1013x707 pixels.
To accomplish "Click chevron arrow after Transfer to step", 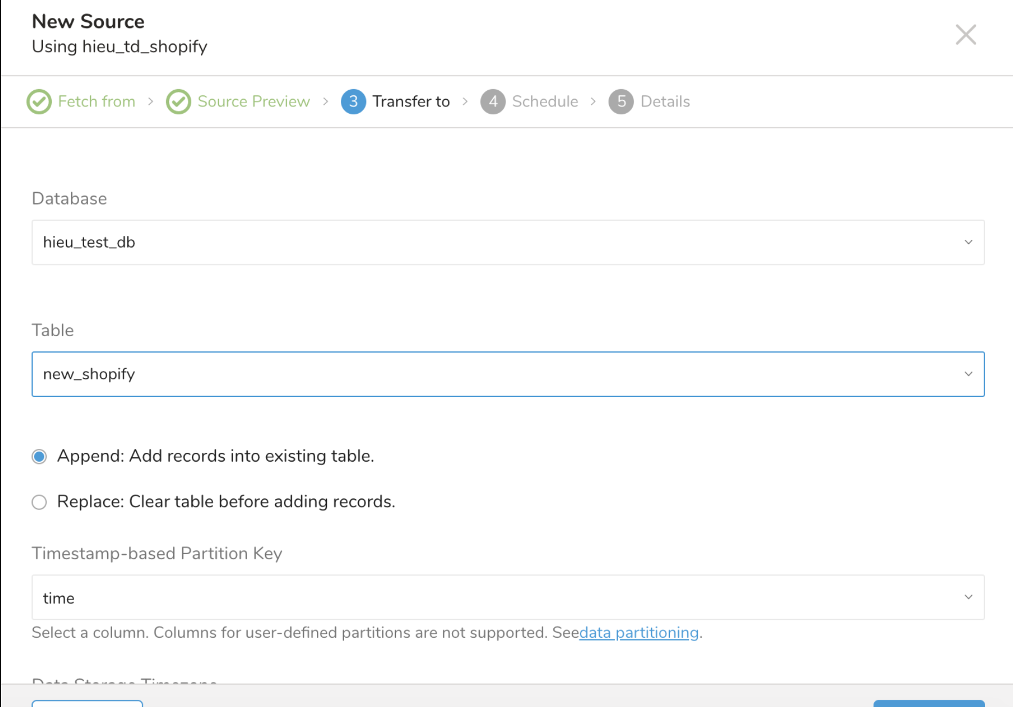I will (x=465, y=101).
